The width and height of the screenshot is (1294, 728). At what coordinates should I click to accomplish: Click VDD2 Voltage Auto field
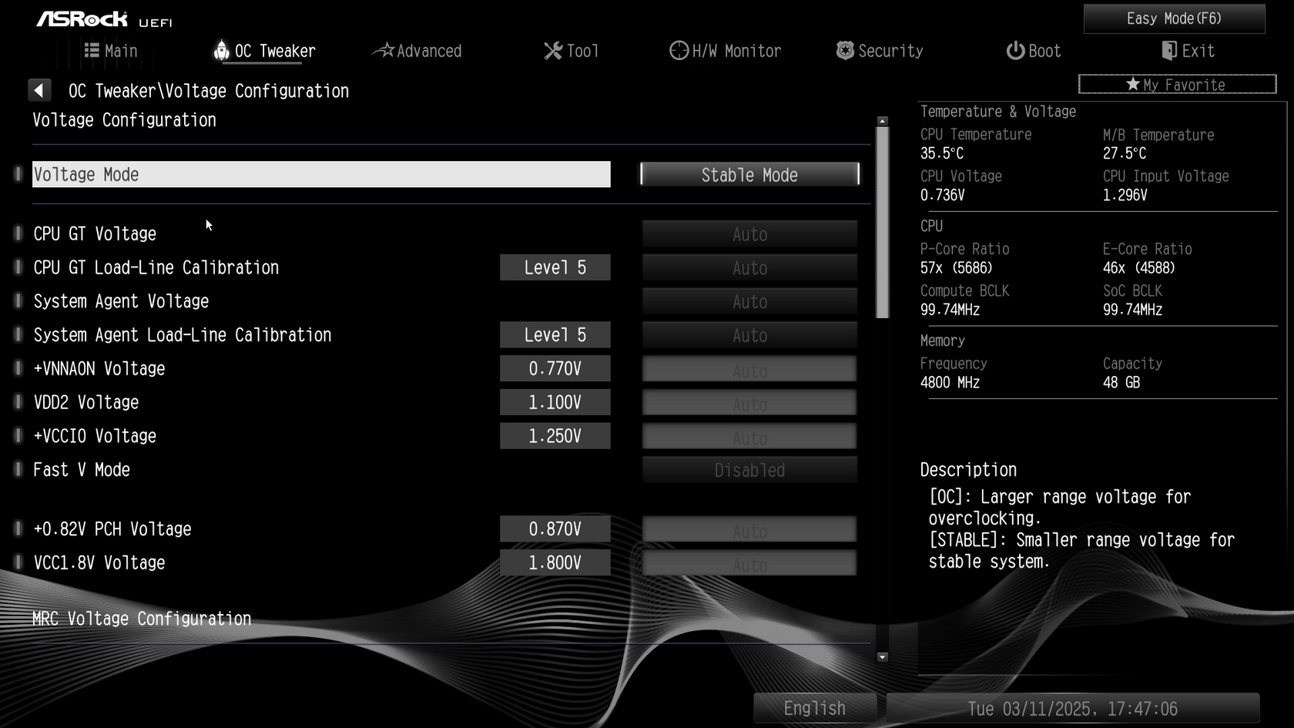tap(749, 402)
